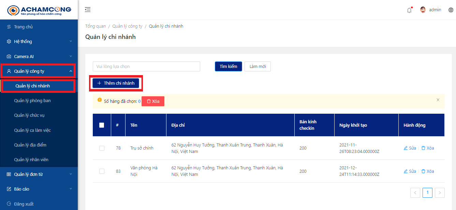
Task: Open the Vui lòng lựa chọn select field
Action: [146, 67]
